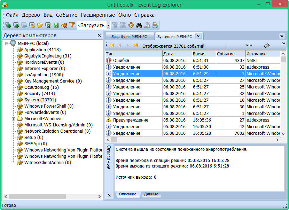Switch to Security на MEIN-PC tab
The width and height of the screenshot is (289, 210).
click(x=130, y=37)
